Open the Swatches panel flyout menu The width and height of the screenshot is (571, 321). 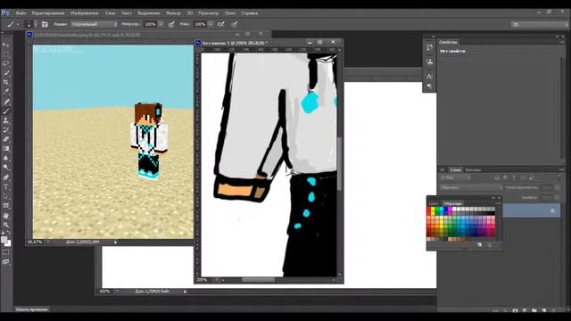(x=498, y=203)
